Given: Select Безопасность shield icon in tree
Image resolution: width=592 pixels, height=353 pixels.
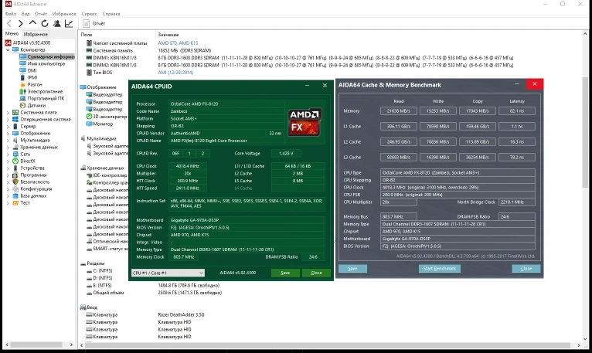Looking at the screenshot, I should click(15, 182).
